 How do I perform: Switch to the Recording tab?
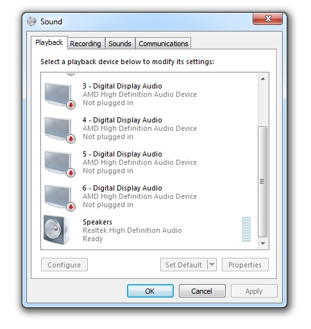(85, 44)
